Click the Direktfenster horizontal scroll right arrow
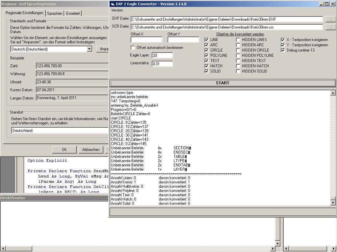This screenshot has width=337, height=252. tap(273, 249)
